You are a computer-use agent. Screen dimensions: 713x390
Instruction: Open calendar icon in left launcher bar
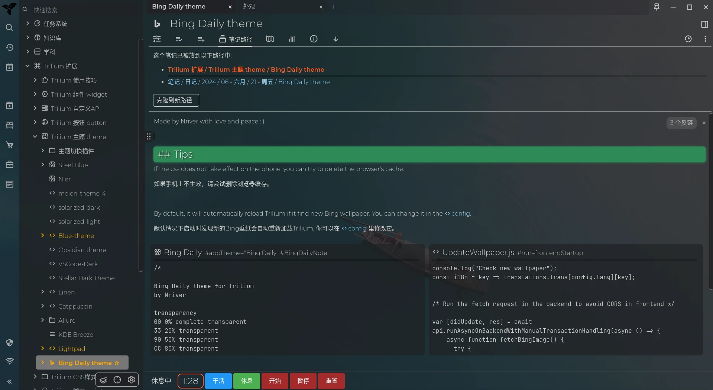tap(10, 67)
